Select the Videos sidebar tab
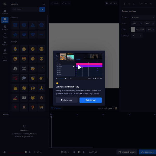The height and width of the screenshot is (156, 156). point(5,43)
